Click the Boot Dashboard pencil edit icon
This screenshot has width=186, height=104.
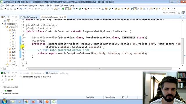point(3,80)
